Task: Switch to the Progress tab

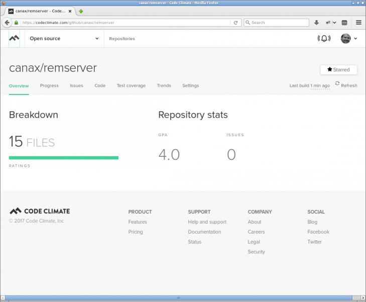Action: pyautogui.click(x=49, y=85)
